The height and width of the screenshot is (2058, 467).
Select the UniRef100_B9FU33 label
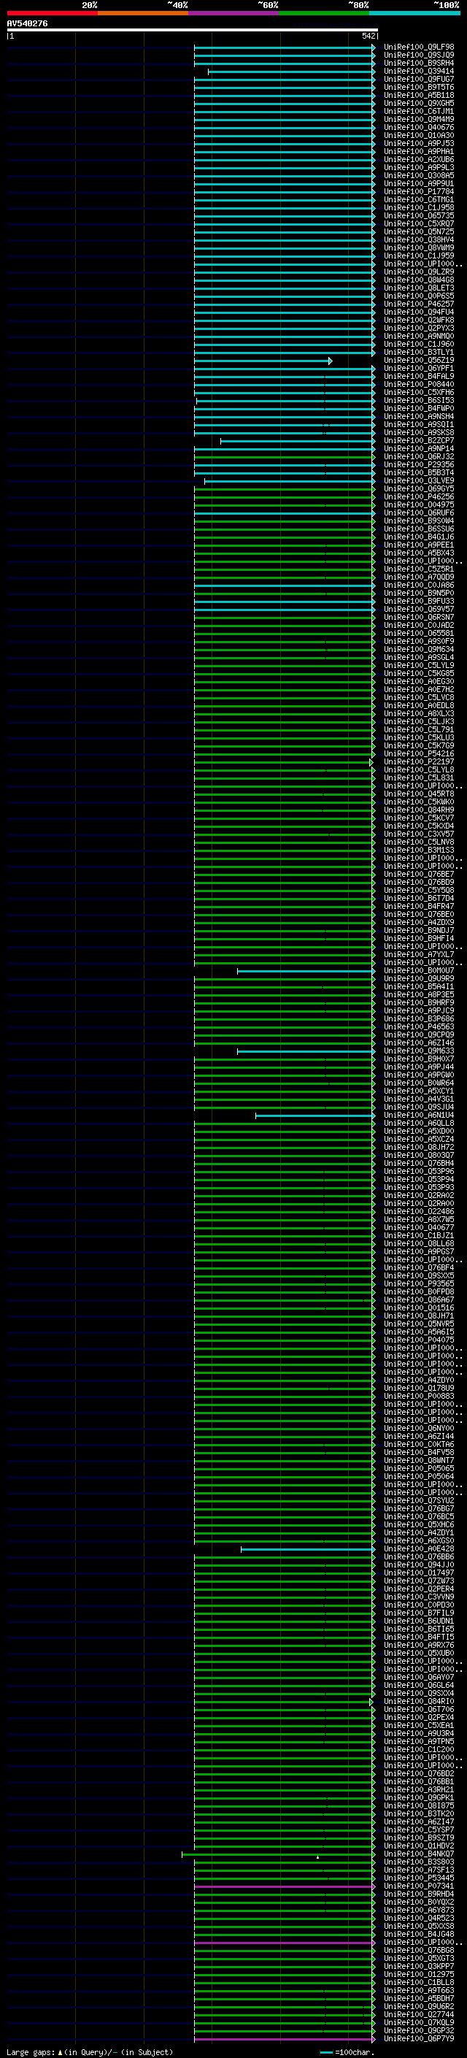point(418,602)
